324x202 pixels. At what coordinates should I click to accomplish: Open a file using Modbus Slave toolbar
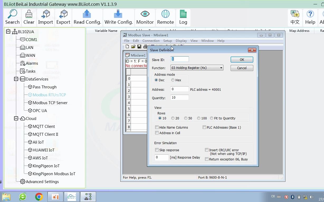[x=133, y=46]
